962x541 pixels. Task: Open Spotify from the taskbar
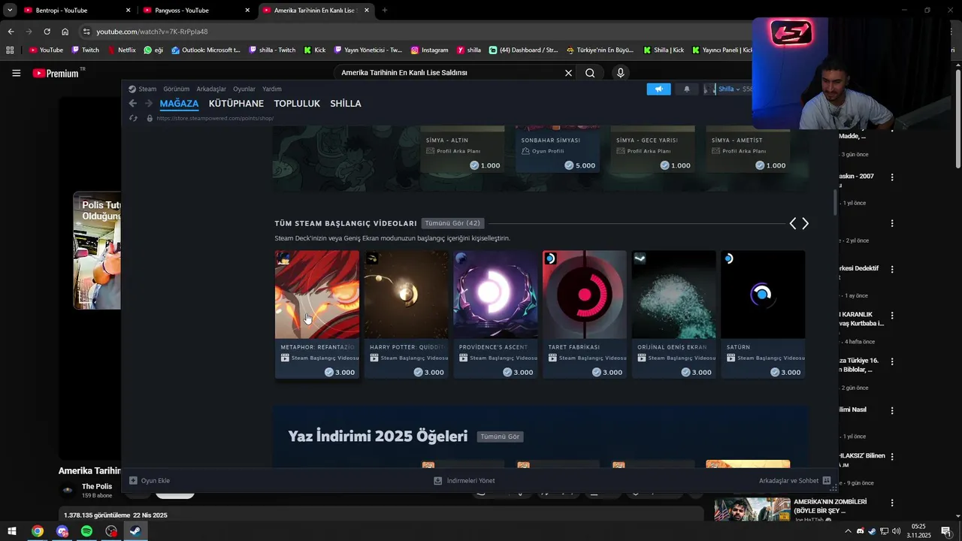(86, 531)
